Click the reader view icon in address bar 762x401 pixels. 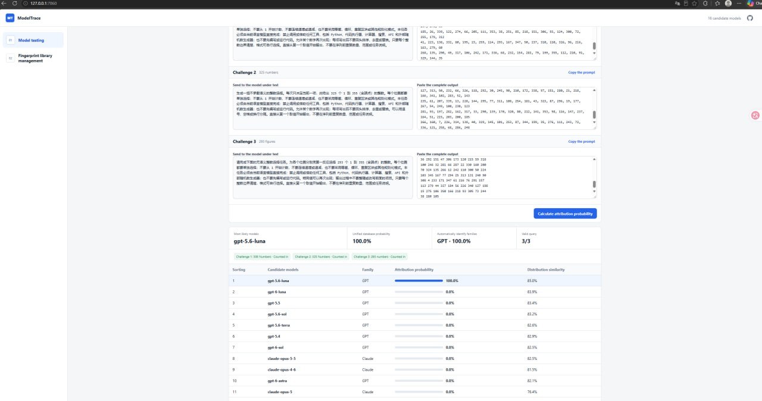click(x=685, y=3)
